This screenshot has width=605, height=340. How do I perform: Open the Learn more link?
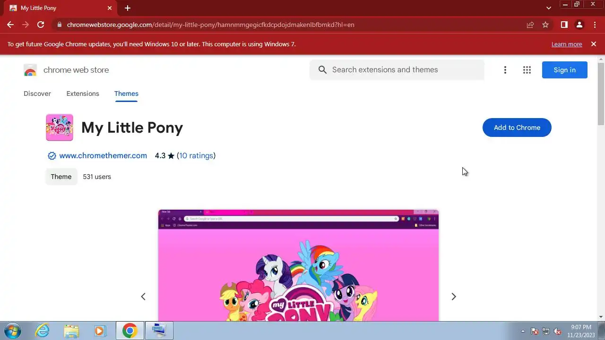(567, 44)
